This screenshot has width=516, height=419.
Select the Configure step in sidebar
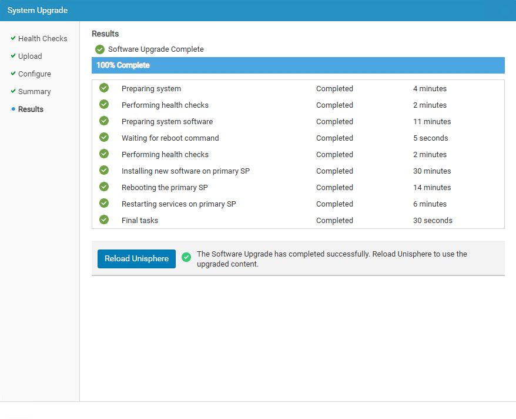tap(35, 74)
